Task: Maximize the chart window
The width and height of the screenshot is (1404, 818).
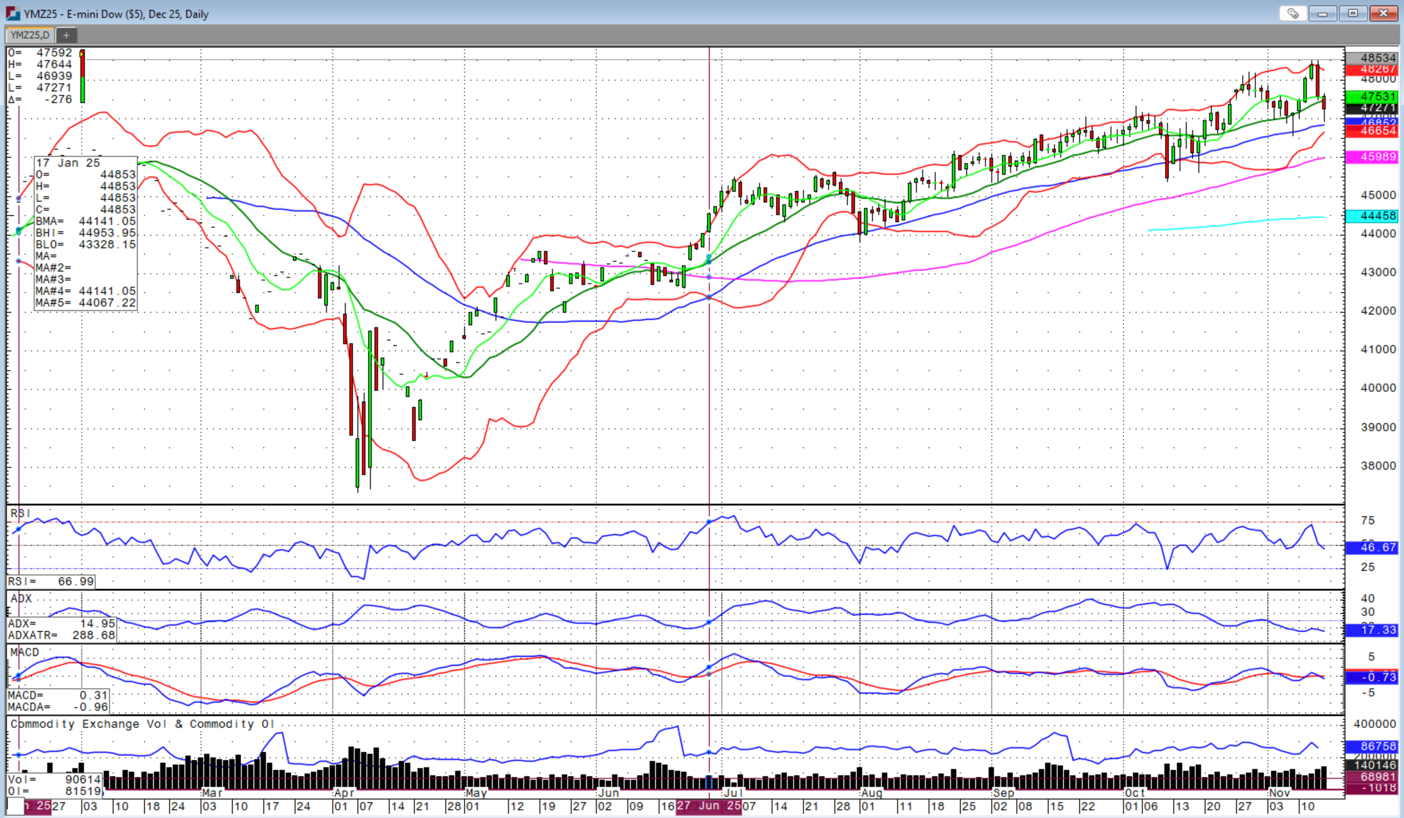Action: [x=1353, y=13]
